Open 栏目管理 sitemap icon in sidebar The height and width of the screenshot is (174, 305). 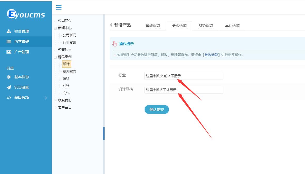pos(9,31)
